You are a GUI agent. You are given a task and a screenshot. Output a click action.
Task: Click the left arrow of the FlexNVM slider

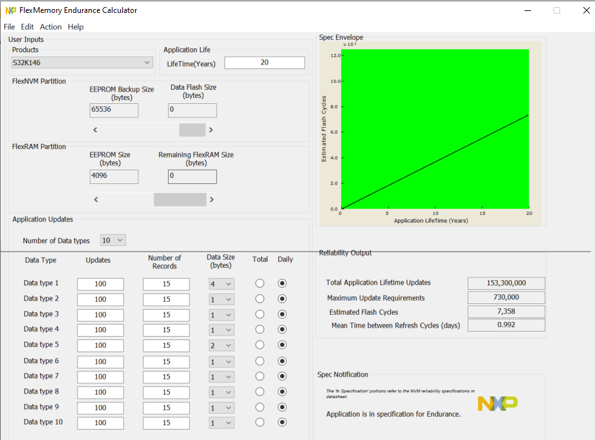click(x=95, y=130)
